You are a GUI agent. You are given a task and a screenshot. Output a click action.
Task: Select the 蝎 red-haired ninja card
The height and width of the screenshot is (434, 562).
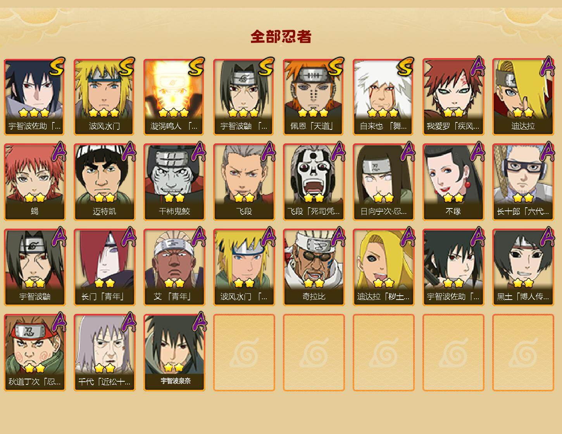pos(34,182)
